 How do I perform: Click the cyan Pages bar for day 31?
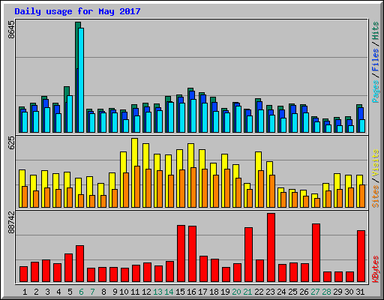click(362, 126)
